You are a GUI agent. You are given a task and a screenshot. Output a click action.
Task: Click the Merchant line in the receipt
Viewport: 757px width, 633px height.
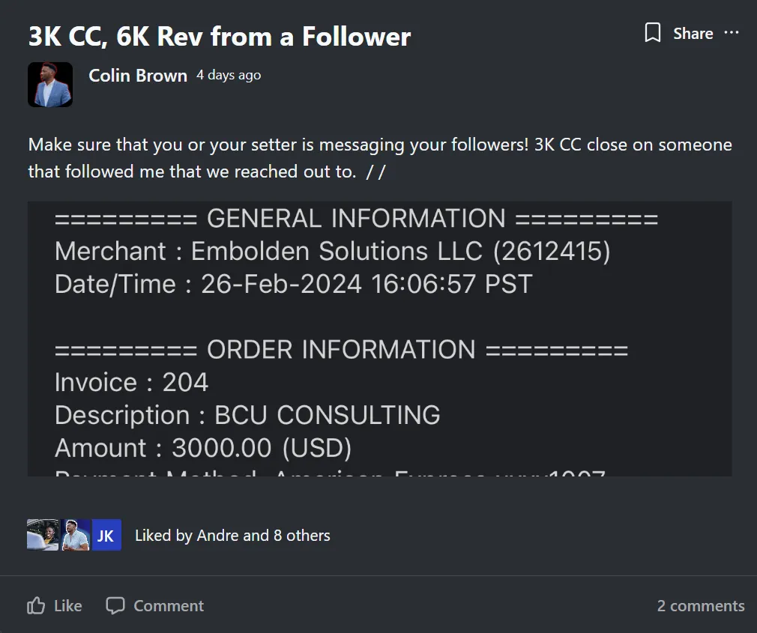tap(332, 252)
